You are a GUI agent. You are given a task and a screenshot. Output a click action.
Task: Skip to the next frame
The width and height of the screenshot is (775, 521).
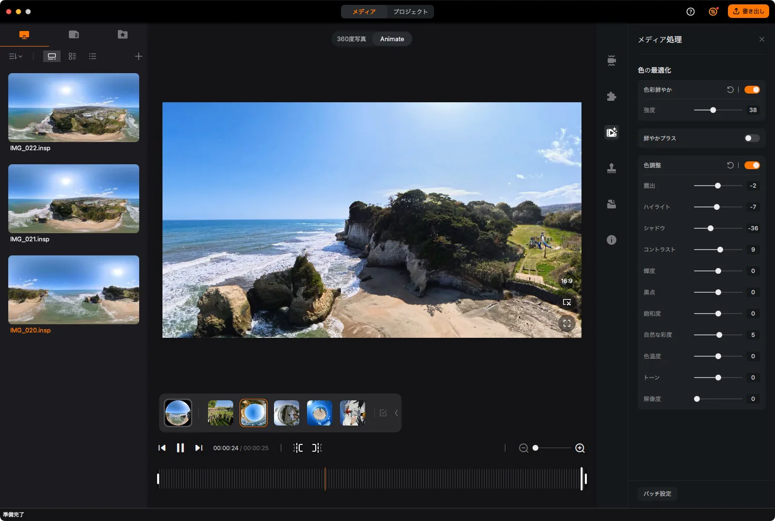[x=199, y=448]
